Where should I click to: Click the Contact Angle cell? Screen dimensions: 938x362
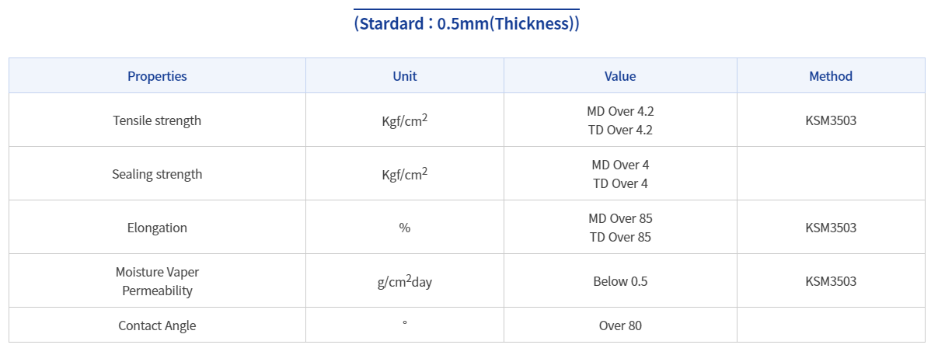pyautogui.click(x=157, y=325)
